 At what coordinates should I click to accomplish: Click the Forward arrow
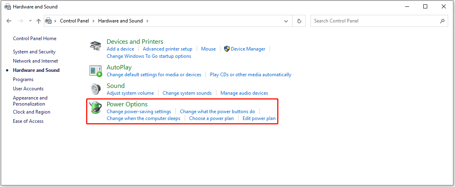point(21,21)
